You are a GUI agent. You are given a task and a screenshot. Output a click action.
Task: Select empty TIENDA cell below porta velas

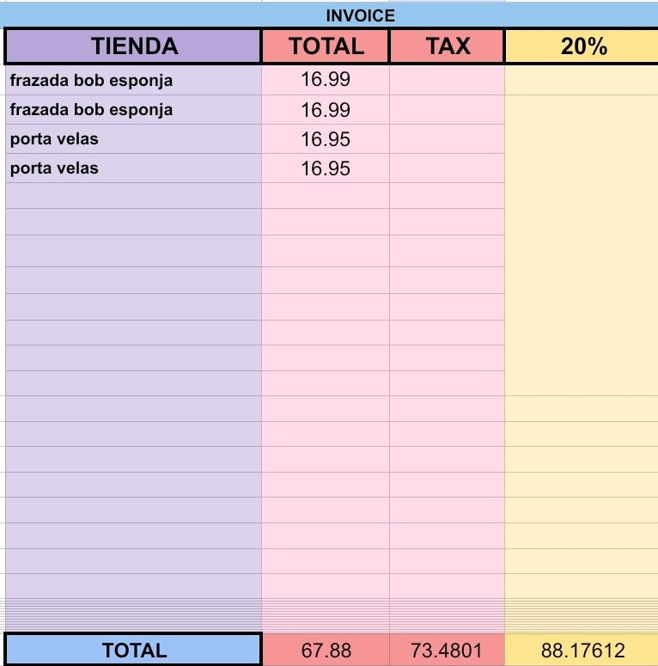point(133,196)
